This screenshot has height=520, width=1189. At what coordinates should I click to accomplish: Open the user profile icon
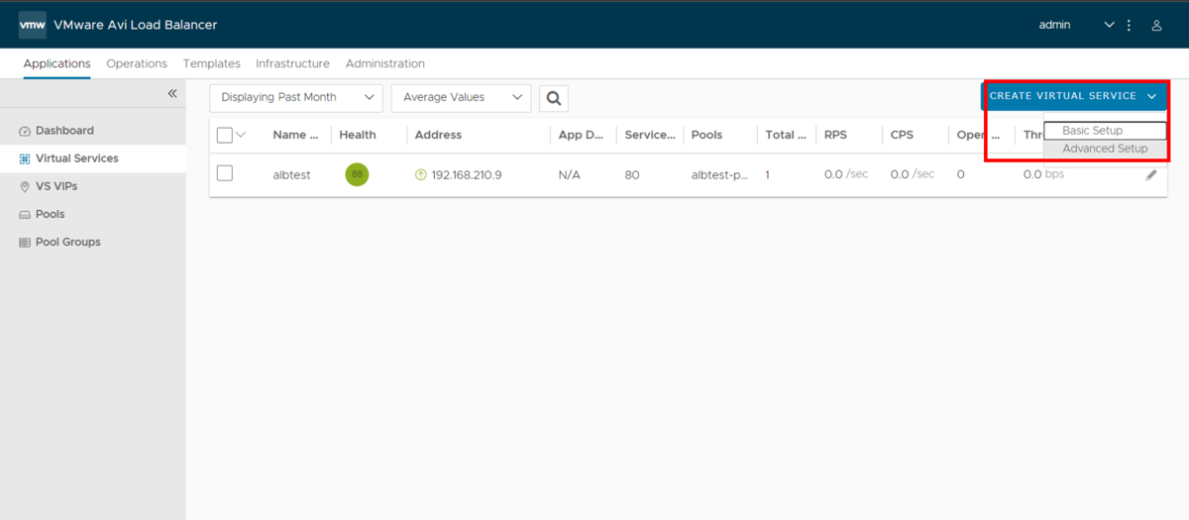click(1156, 25)
